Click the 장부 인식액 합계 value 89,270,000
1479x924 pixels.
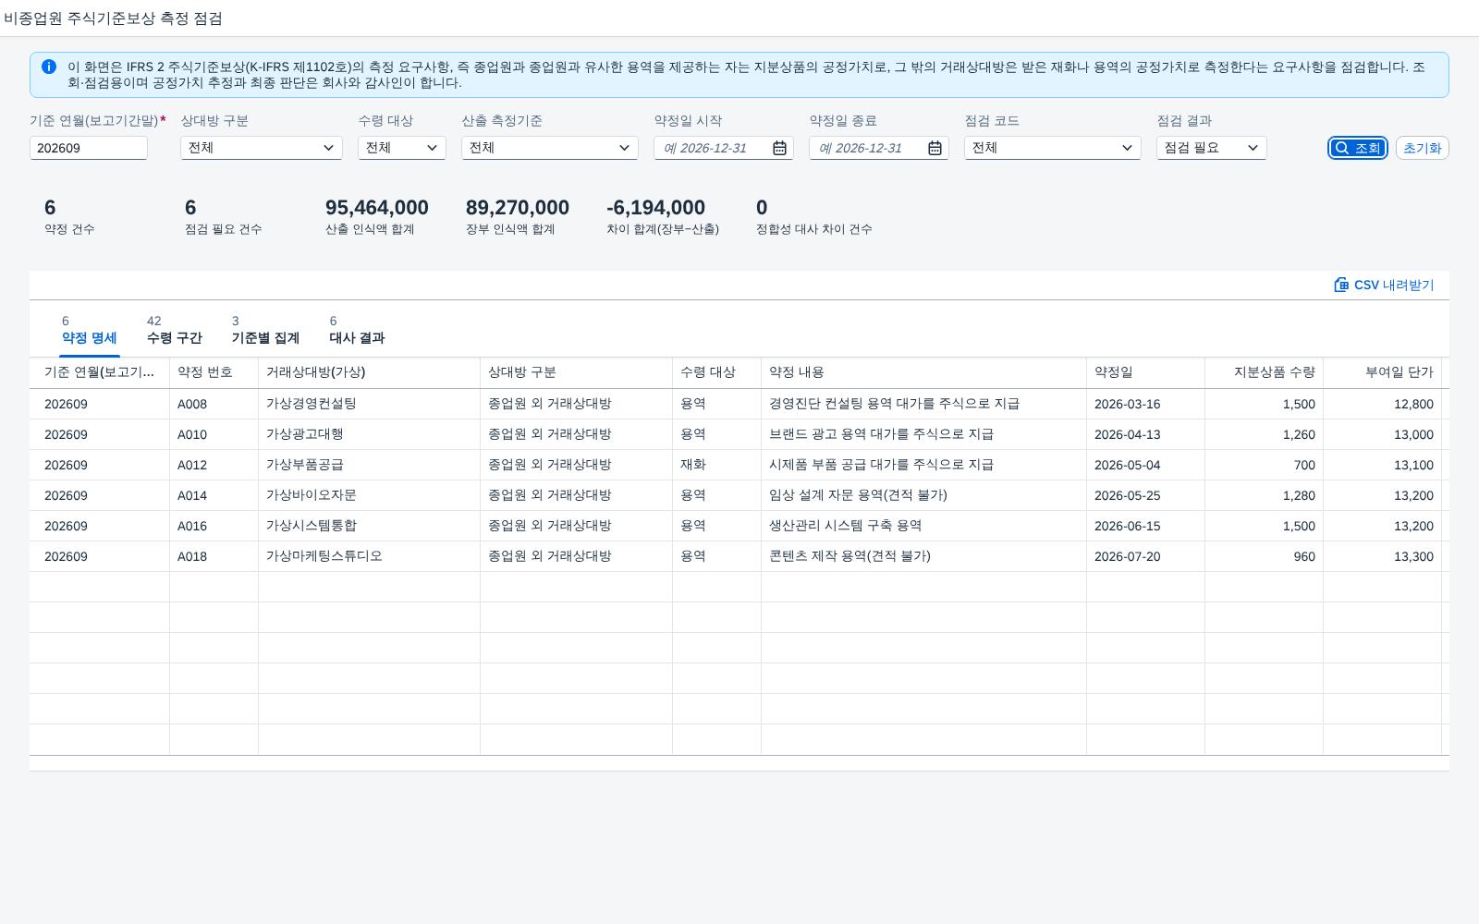click(x=518, y=208)
